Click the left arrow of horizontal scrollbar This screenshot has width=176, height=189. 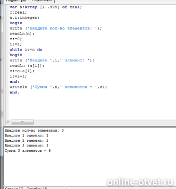point(8,122)
